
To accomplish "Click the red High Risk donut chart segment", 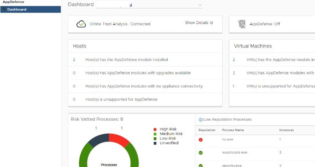I will pyautogui.click(x=119, y=140).
